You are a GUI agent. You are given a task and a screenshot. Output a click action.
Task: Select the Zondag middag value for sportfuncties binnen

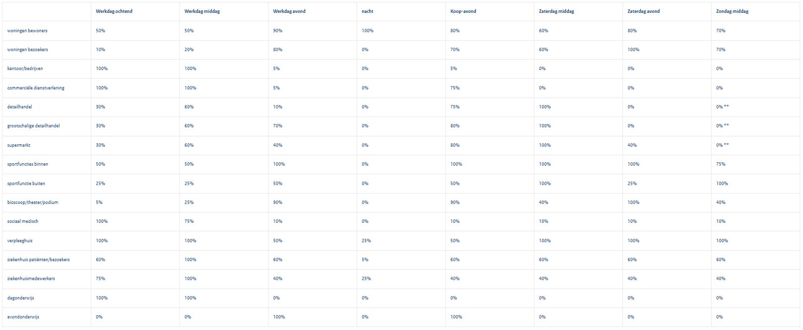point(721,164)
